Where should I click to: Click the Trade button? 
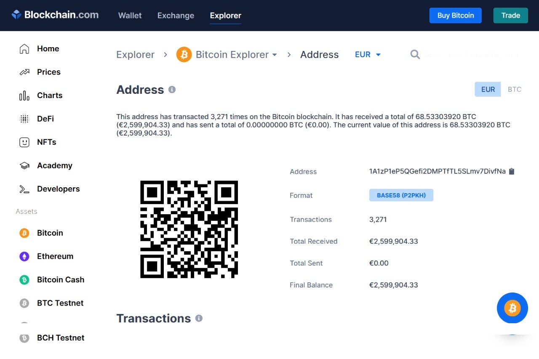pos(510,16)
